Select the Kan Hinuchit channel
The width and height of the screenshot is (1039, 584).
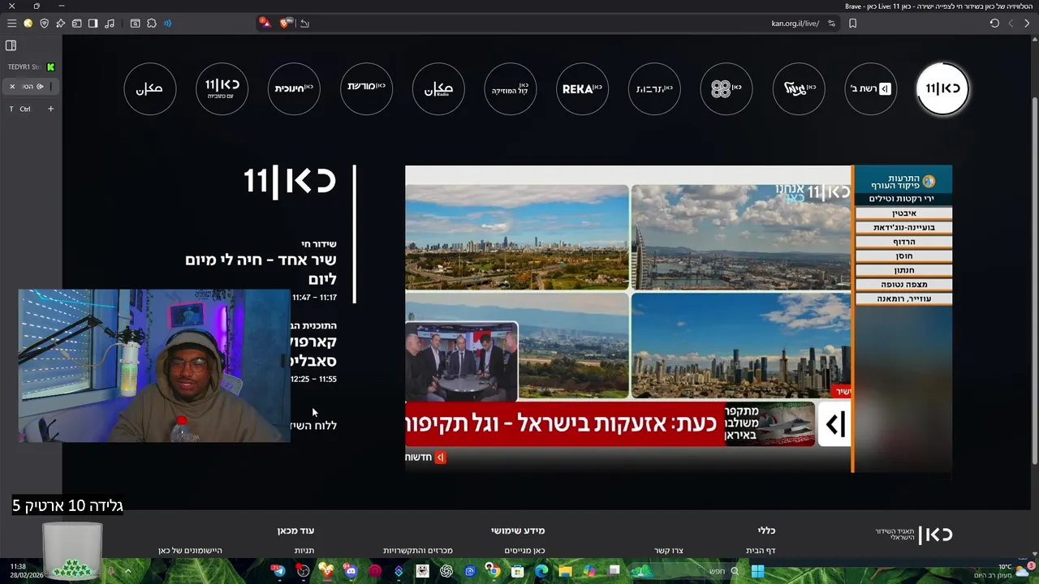tap(294, 88)
